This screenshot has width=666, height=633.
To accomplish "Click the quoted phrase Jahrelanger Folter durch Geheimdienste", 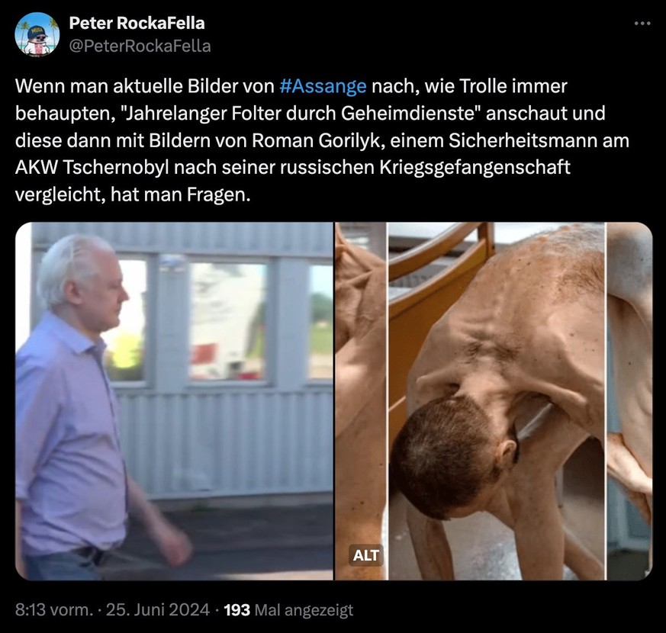I will pyautogui.click(x=301, y=114).
